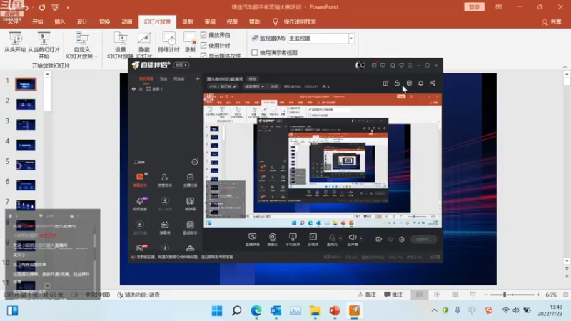Click the 登录 sign-in button
The width and height of the screenshot is (571, 321).
(x=474, y=7)
